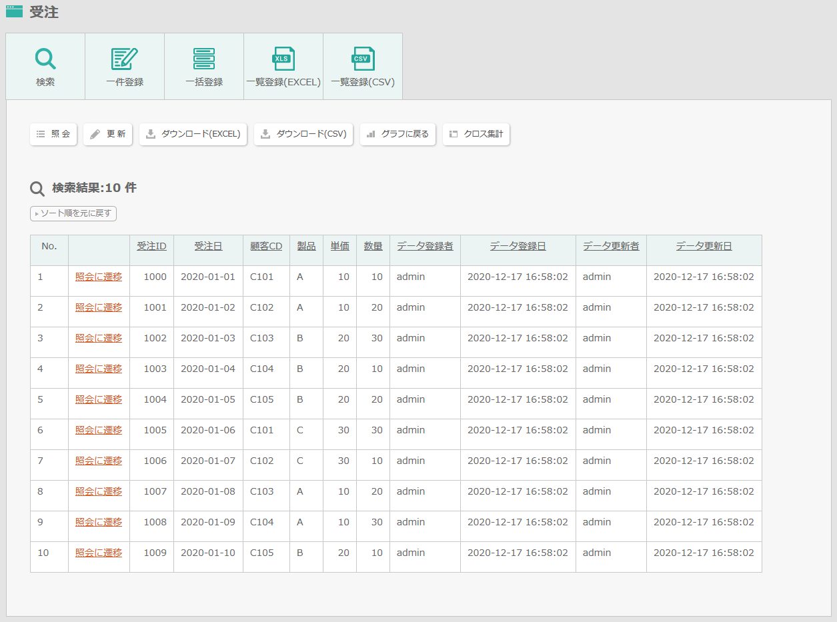Click the 受注 window icon in header
Viewport: 837px width, 622px height.
coord(14,11)
